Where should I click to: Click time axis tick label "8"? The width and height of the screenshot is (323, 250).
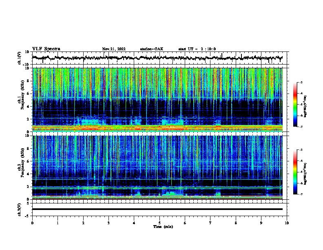pos(236,223)
